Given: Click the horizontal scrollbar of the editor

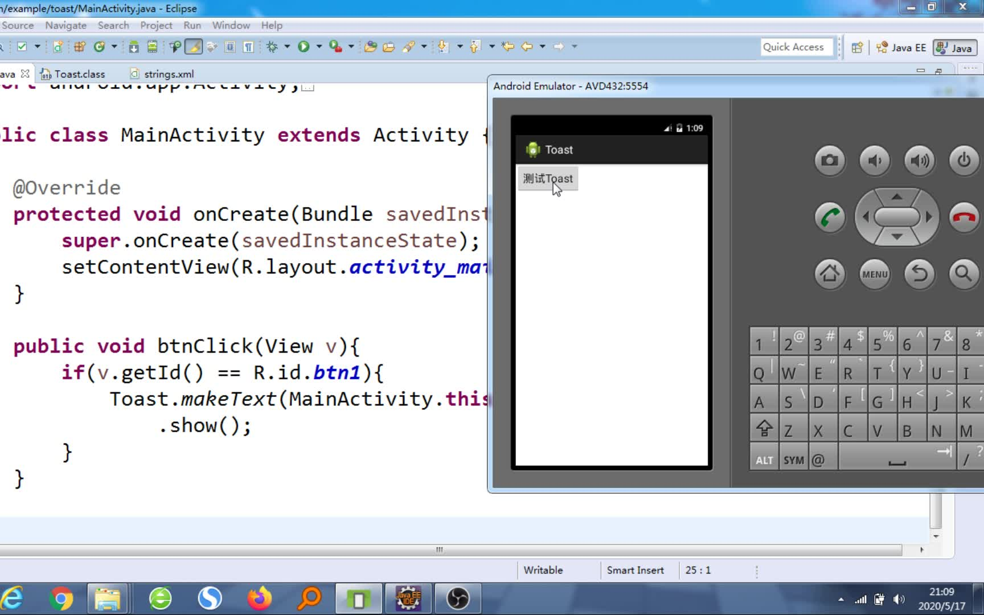Looking at the screenshot, I should (x=451, y=550).
